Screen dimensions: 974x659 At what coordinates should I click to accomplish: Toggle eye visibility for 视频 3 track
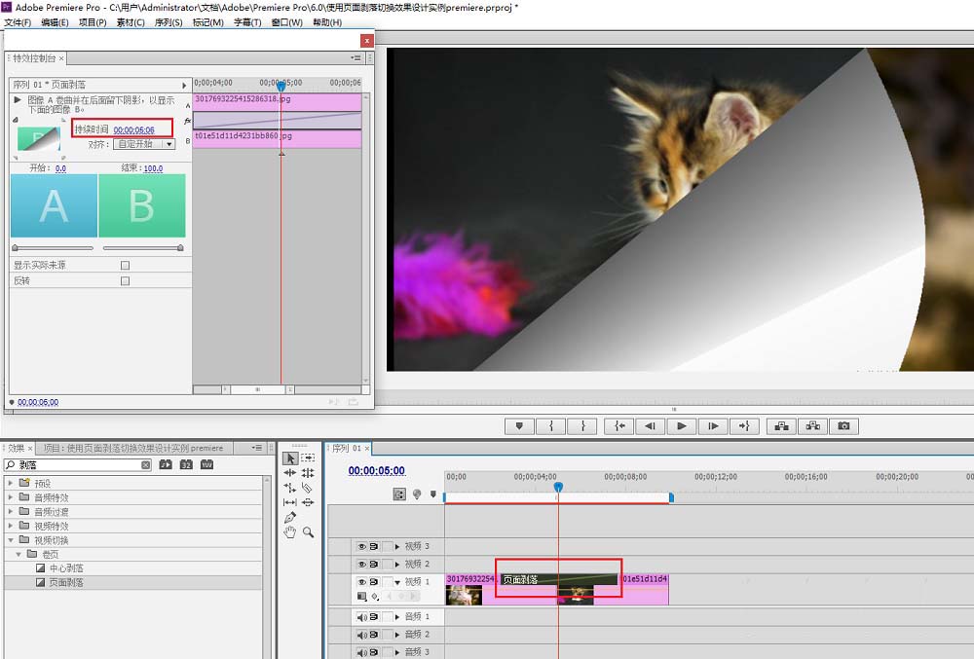click(x=360, y=547)
